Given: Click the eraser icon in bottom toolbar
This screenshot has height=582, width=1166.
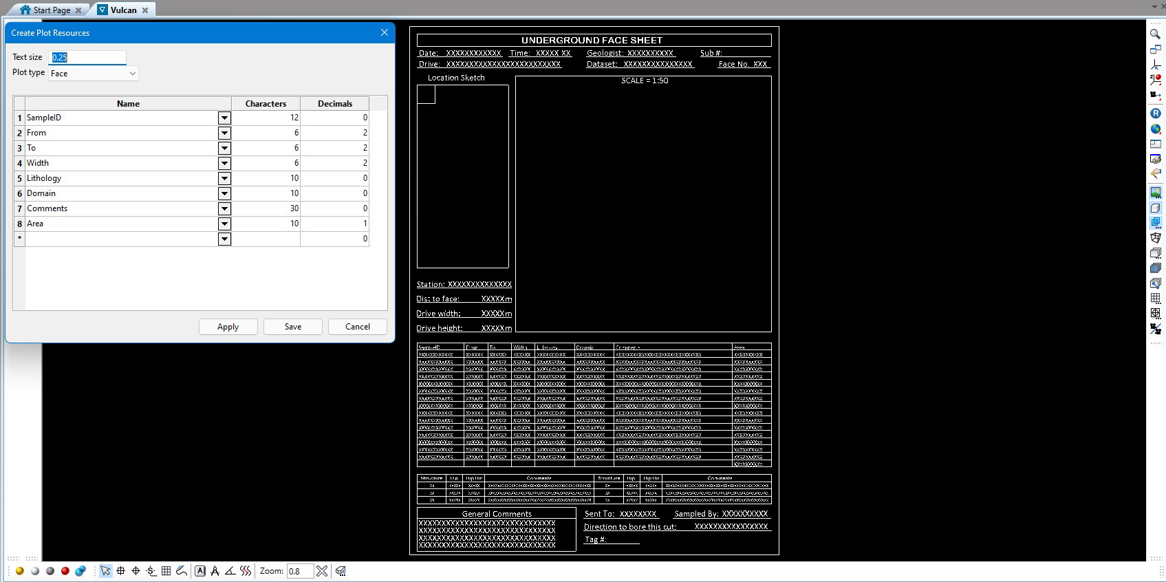Looking at the screenshot, I should [341, 571].
